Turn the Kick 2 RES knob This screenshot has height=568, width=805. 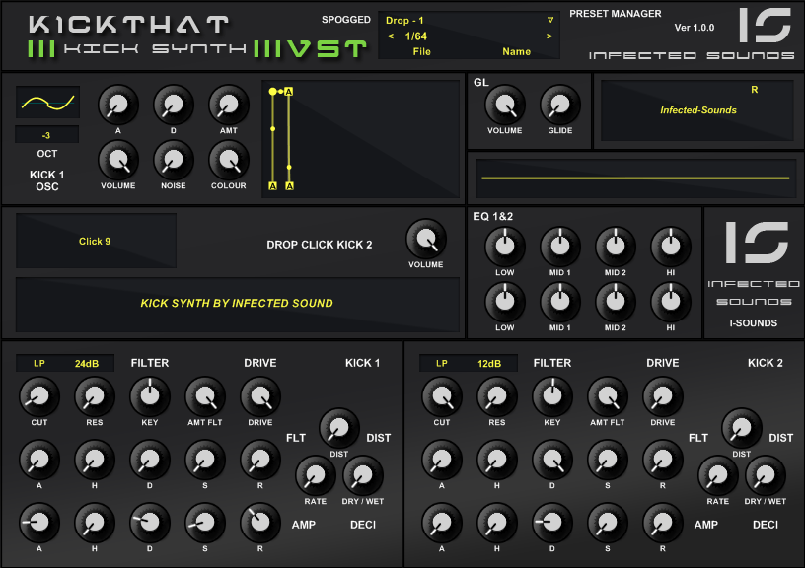[x=497, y=396]
